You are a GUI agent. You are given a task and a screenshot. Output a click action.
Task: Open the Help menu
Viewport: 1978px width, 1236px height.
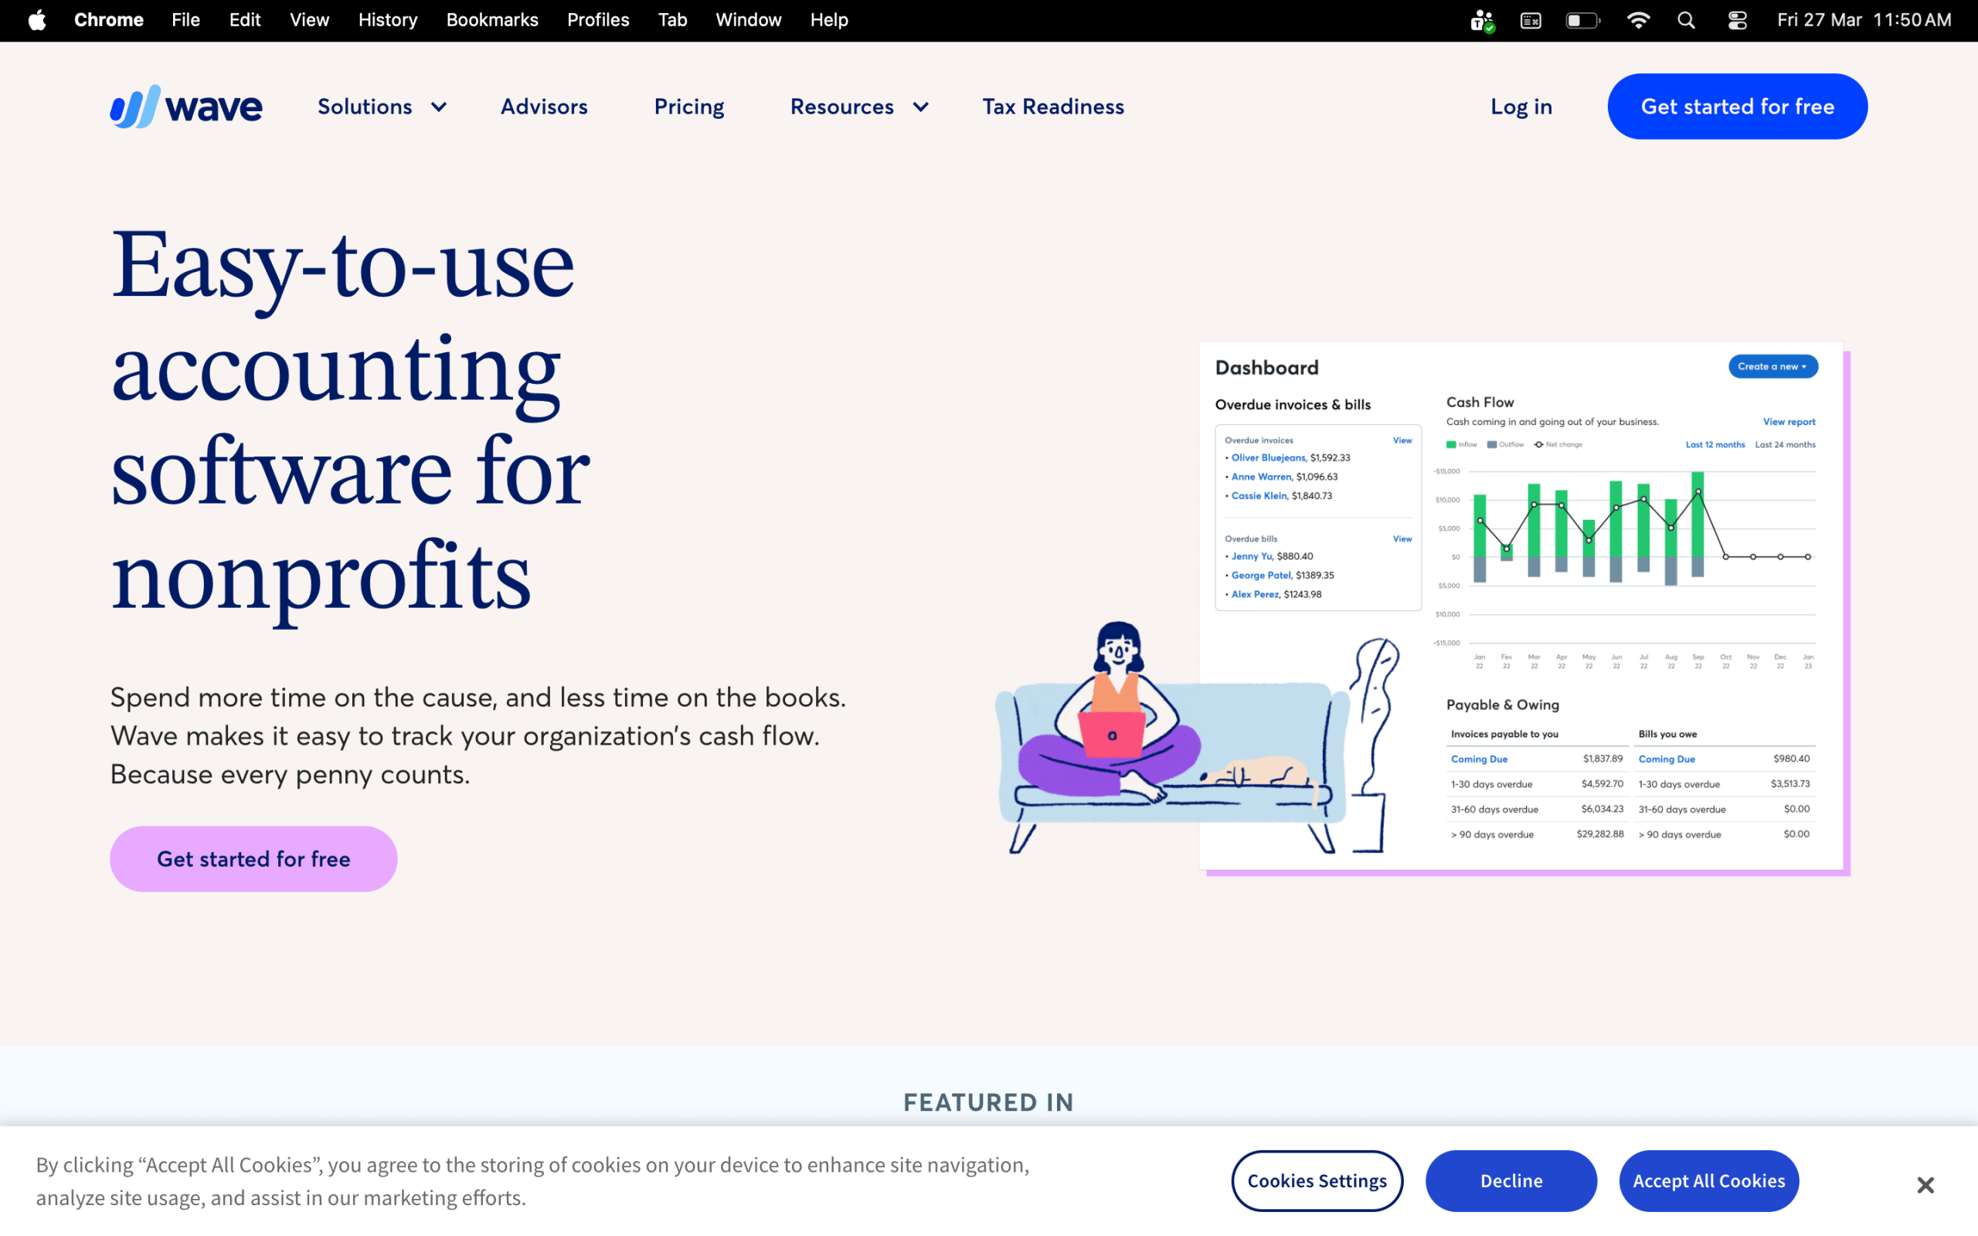coord(829,19)
